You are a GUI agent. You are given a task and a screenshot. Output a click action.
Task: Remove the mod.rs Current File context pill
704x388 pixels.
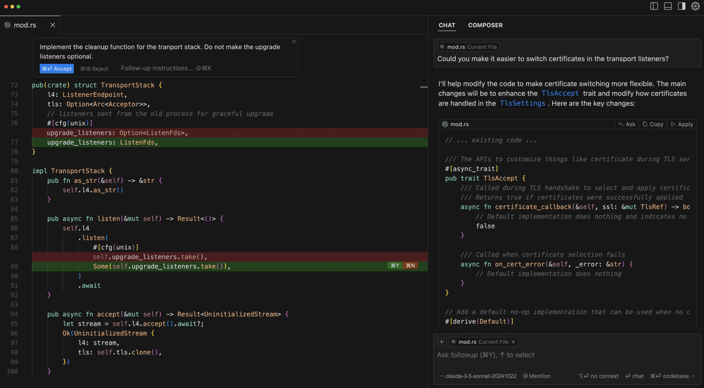(x=513, y=341)
